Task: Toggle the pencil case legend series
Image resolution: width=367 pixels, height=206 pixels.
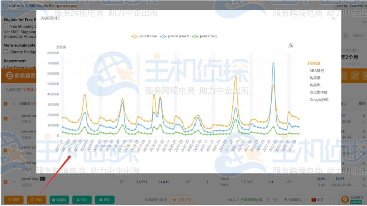Action: 144,36
